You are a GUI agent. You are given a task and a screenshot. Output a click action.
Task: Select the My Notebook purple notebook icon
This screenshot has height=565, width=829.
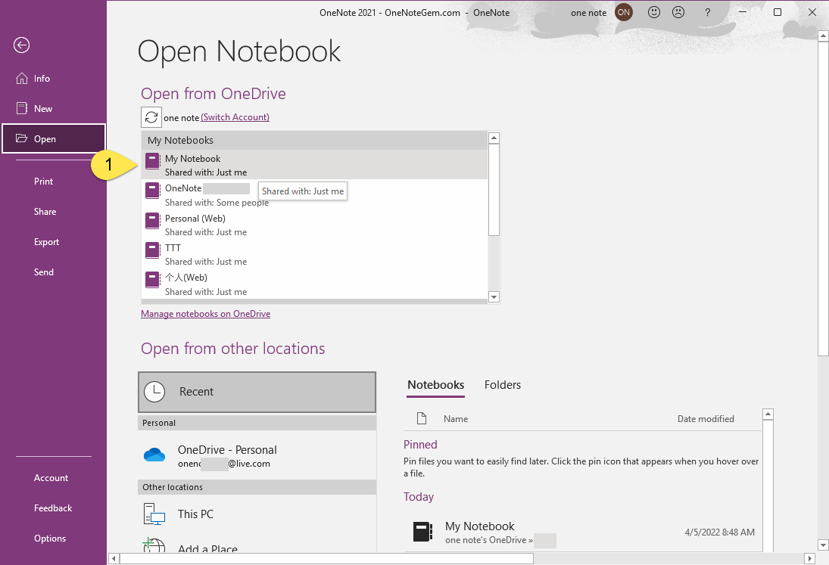coord(151,160)
